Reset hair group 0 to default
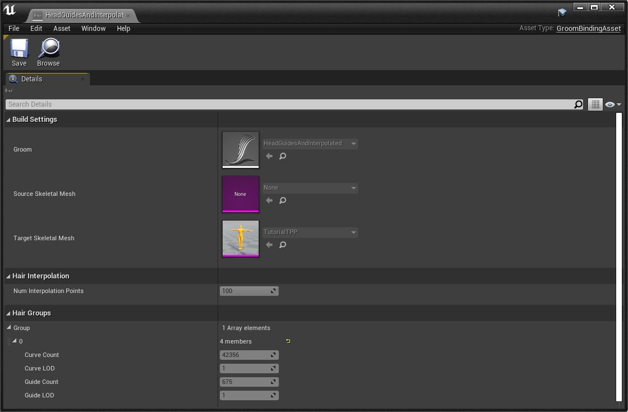Screen dimensions: 628x412 click(288, 341)
